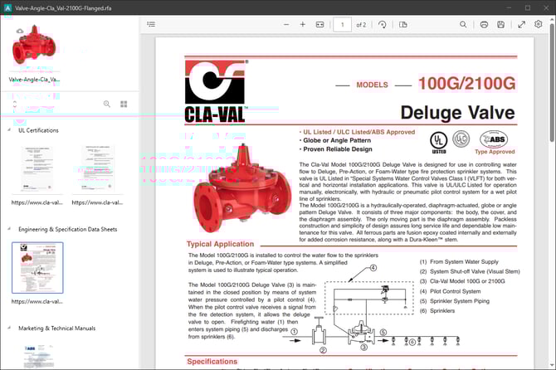Screen dimensions: 556x370
Task: Click the page number input field
Action: 342,25
